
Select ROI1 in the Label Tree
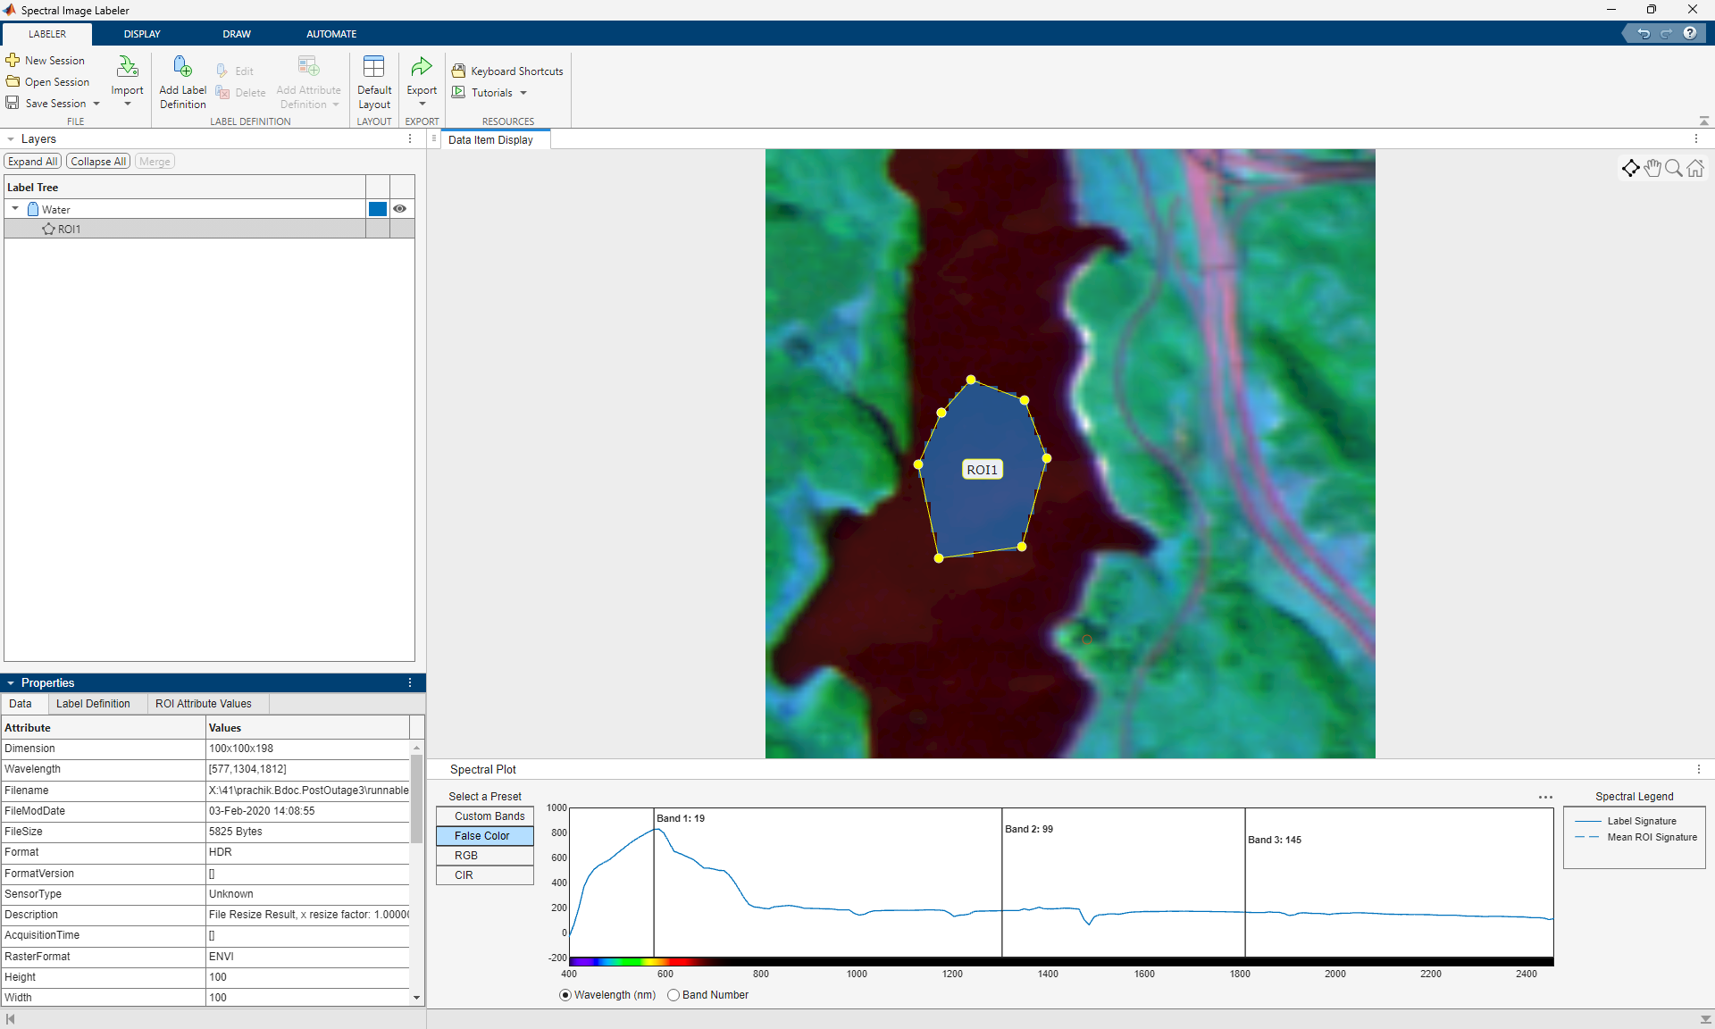[69, 229]
